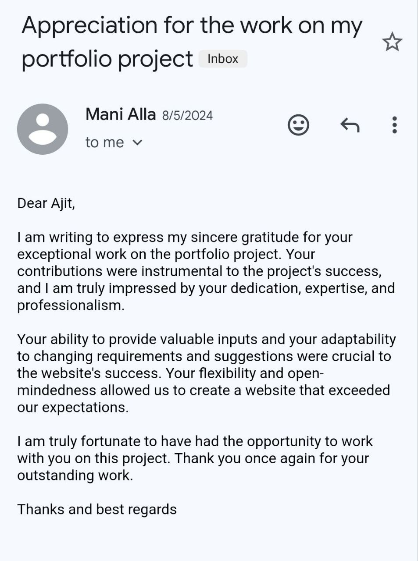
Task: Tap the word "professionalism." in the body
Action: pyautogui.click(x=71, y=305)
